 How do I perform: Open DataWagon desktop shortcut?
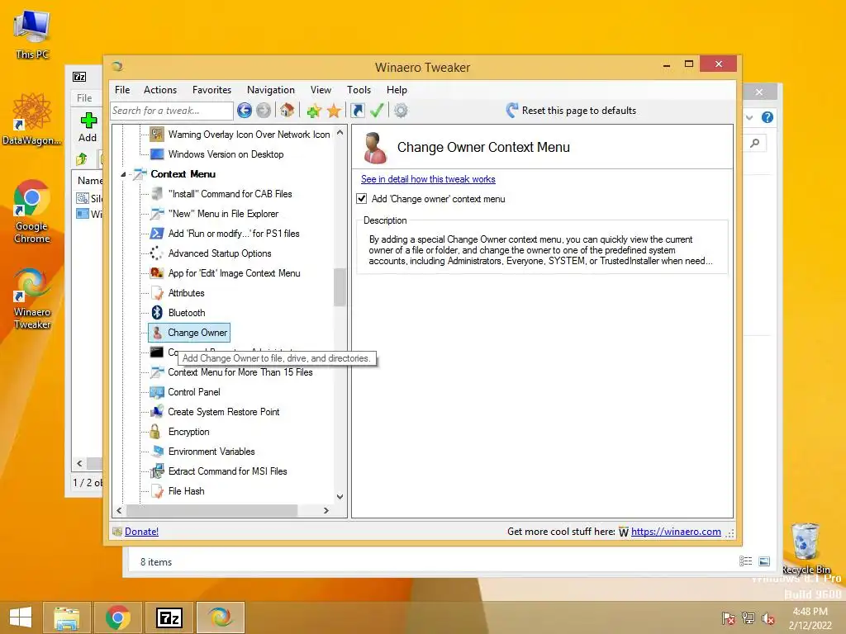pos(32,119)
